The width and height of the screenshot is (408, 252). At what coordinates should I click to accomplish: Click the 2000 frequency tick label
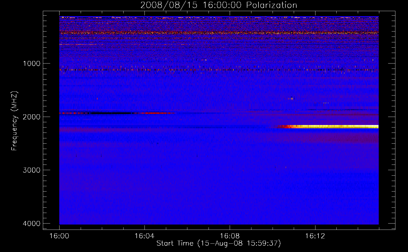32,117
